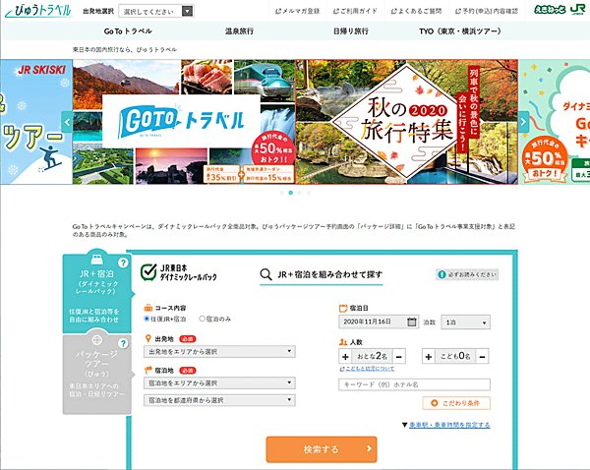Image resolution: width=590 pixels, height=470 pixels.
Task: Click the びゅうトラベル logo
Action: (38, 11)
